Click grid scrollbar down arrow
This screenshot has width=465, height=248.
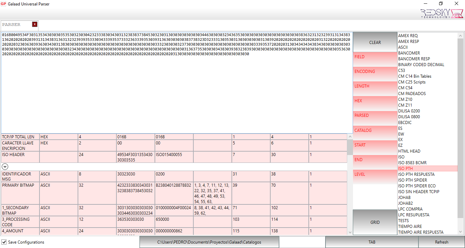(350, 232)
